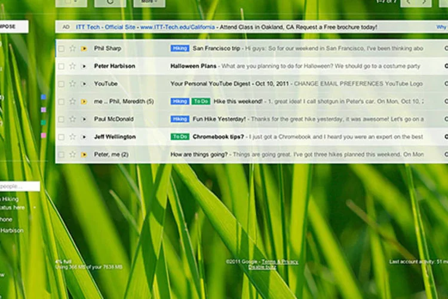Click the search people input field
448x299 pixels.
click(20, 186)
